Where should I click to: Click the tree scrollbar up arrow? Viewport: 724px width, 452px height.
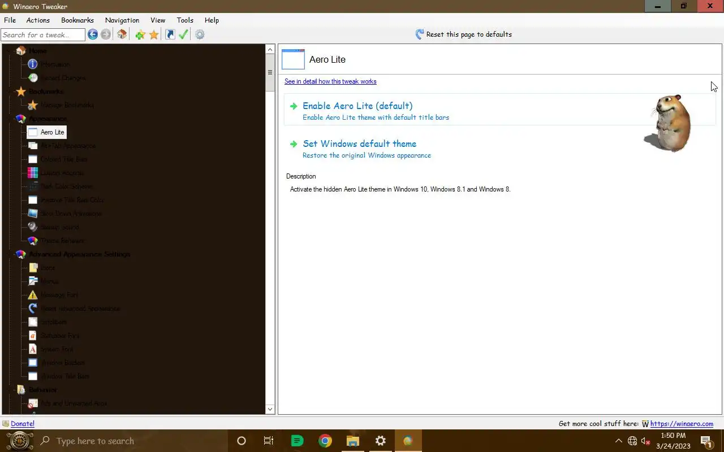(270, 50)
